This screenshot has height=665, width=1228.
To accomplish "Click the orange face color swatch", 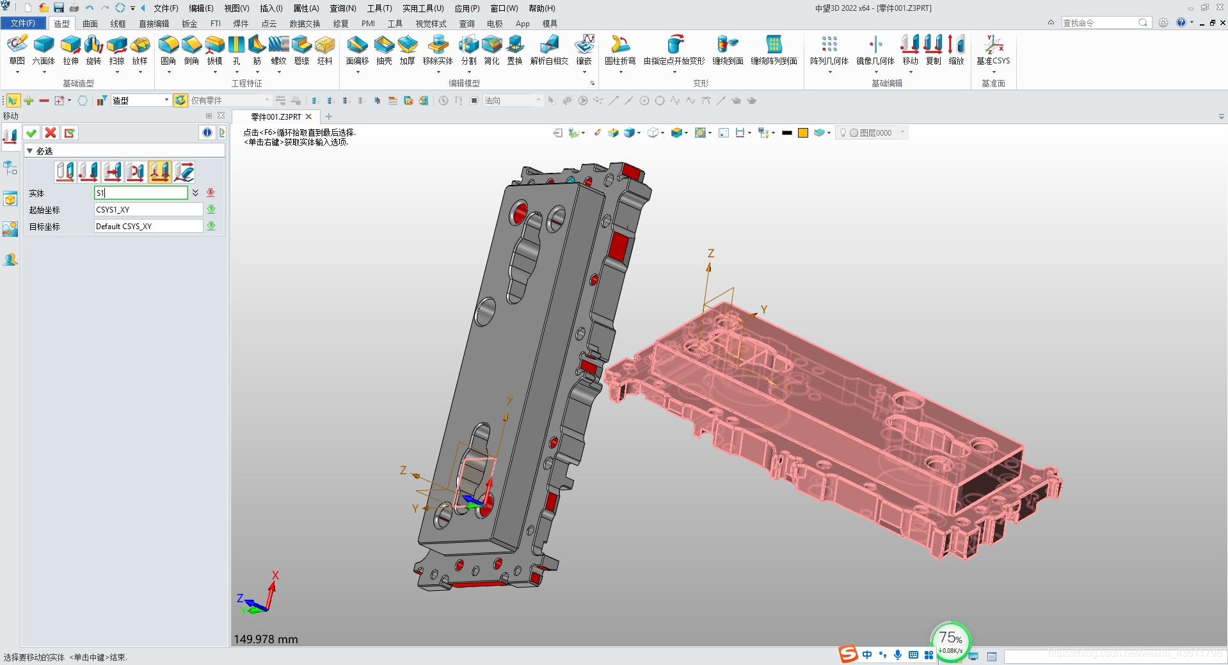I will click(x=803, y=132).
